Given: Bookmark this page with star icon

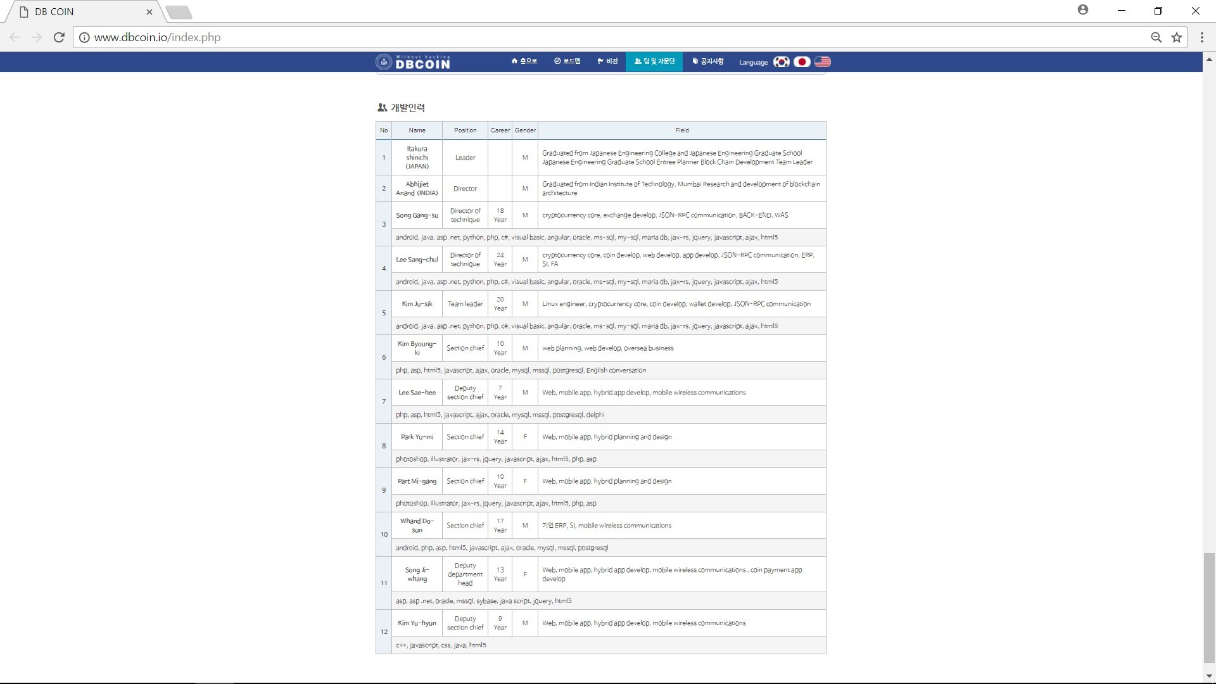Looking at the screenshot, I should point(1177,37).
